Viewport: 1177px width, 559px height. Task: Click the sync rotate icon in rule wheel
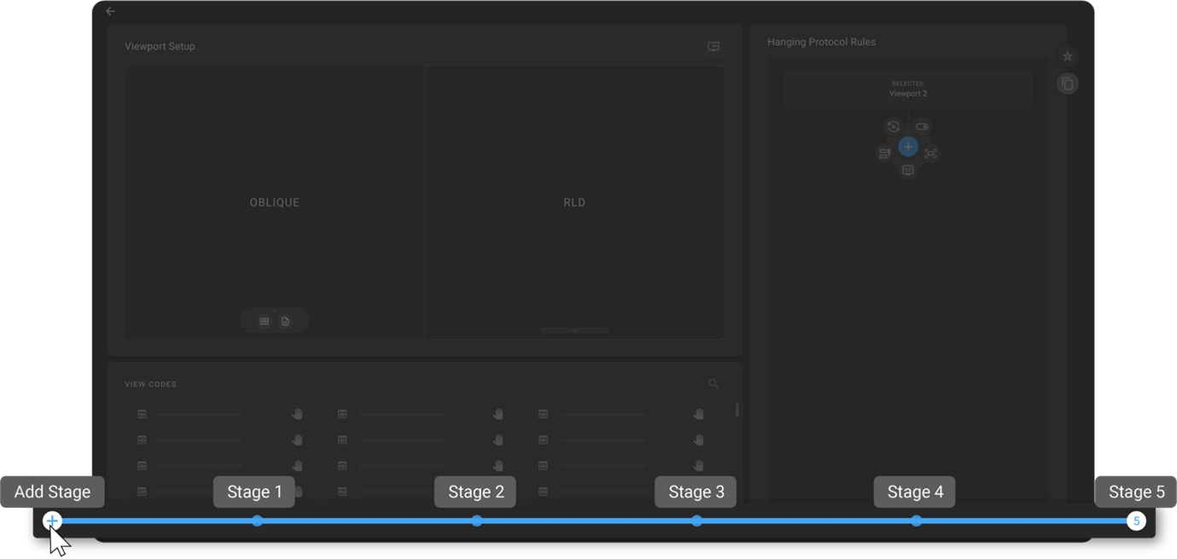[x=894, y=126]
